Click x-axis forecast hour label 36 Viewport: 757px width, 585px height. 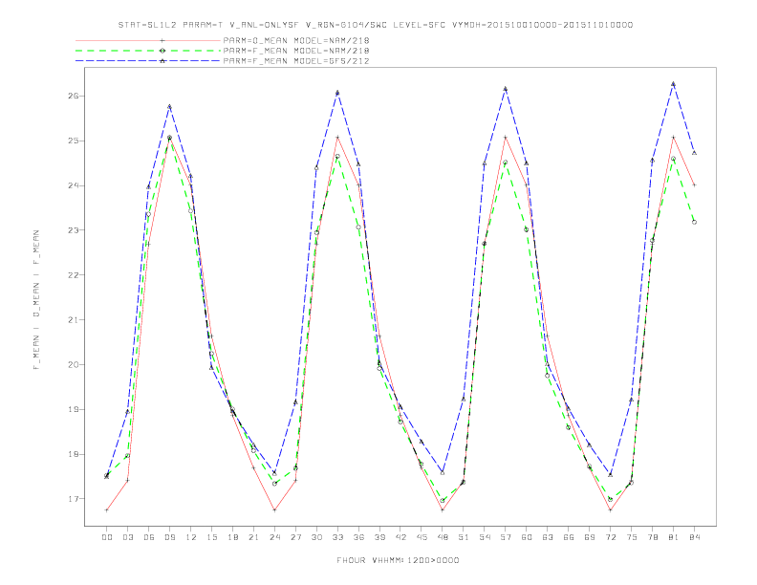(358, 537)
